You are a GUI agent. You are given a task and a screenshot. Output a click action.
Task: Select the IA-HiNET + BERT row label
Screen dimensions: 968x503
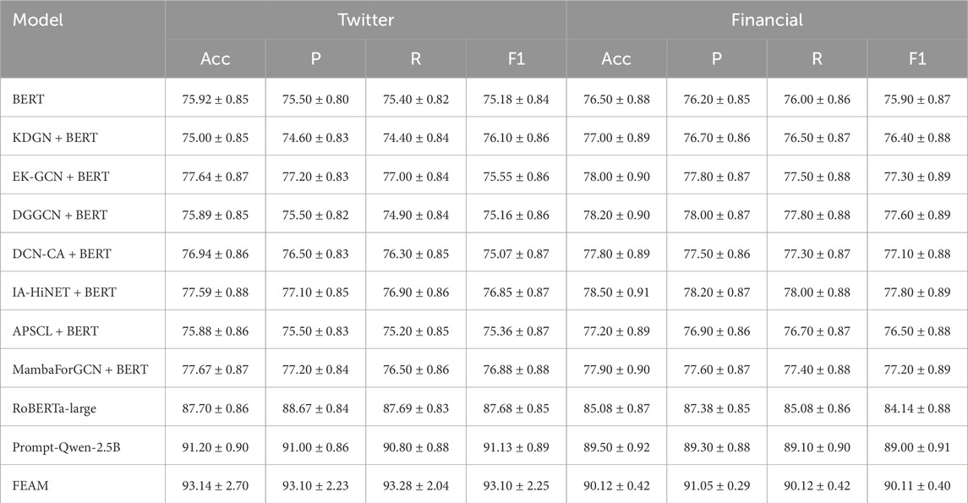click(64, 293)
